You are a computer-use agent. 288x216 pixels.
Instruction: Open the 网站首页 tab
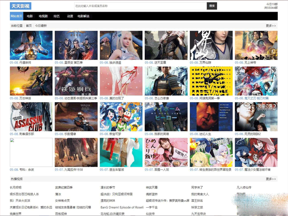17,16
